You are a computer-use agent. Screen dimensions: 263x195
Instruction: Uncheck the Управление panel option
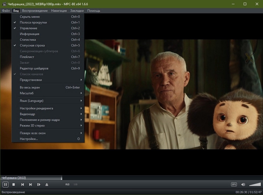click(x=48, y=28)
